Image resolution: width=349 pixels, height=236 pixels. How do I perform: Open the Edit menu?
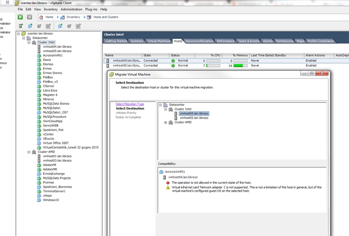click(28, 9)
